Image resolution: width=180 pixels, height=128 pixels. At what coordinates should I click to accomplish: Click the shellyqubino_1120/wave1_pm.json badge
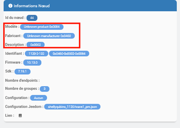(72, 107)
